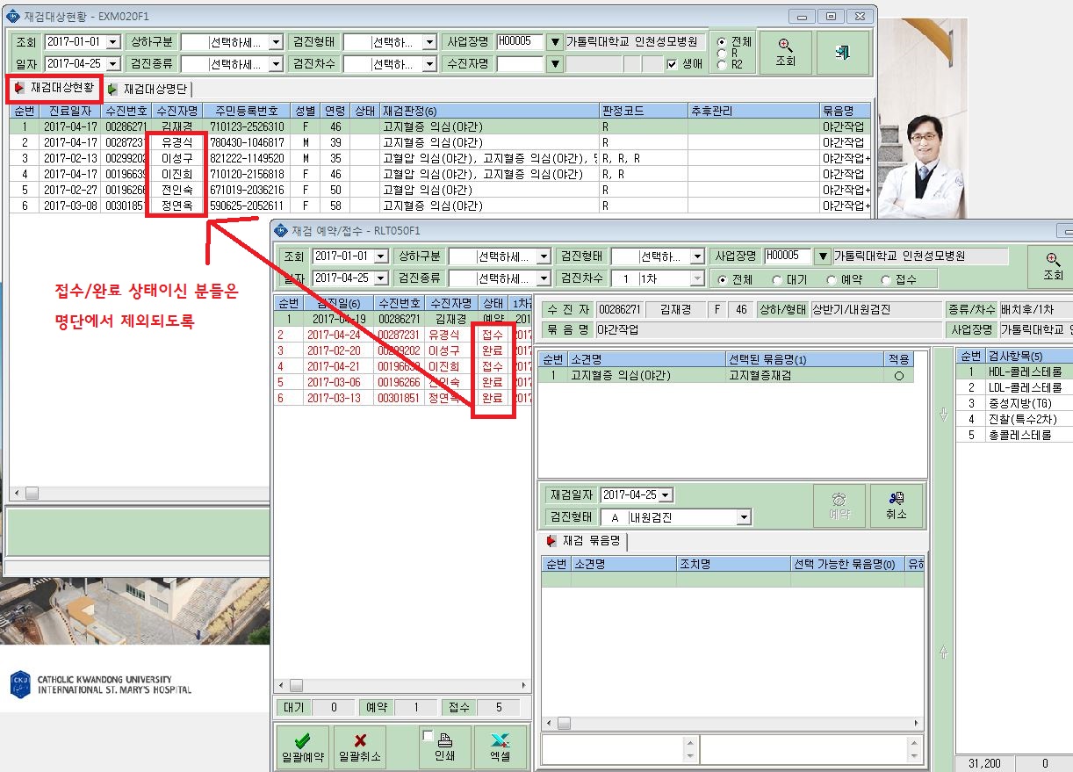Open the 상하구분 dropdown in the top window

[232, 42]
